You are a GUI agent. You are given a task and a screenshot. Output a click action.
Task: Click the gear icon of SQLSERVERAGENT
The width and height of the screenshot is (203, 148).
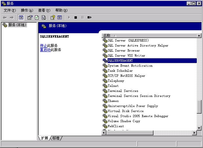[x=105, y=61]
